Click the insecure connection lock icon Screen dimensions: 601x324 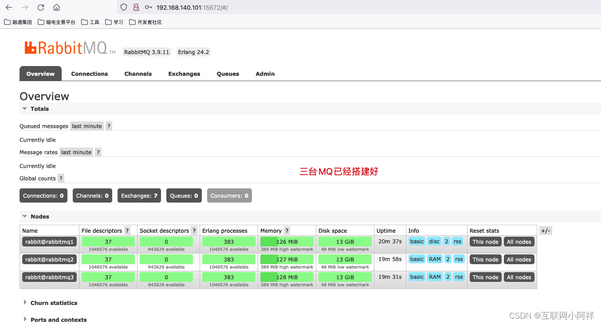click(x=136, y=8)
